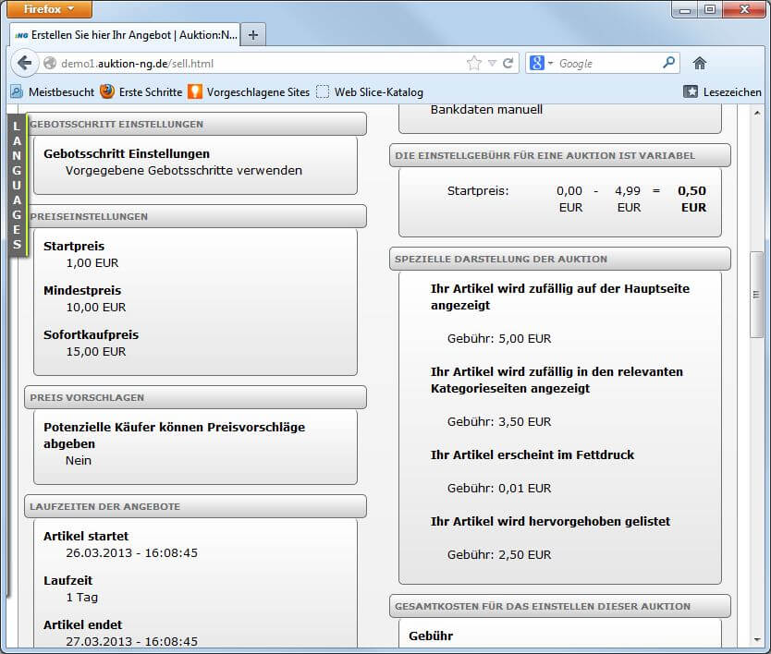Click the bold 0,50 EUR listing fee
The width and height of the screenshot is (771, 654).
click(691, 199)
